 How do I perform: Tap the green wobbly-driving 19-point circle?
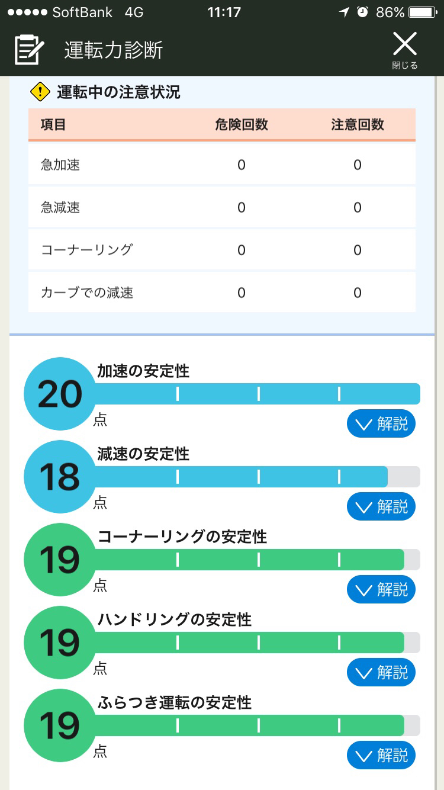60,725
